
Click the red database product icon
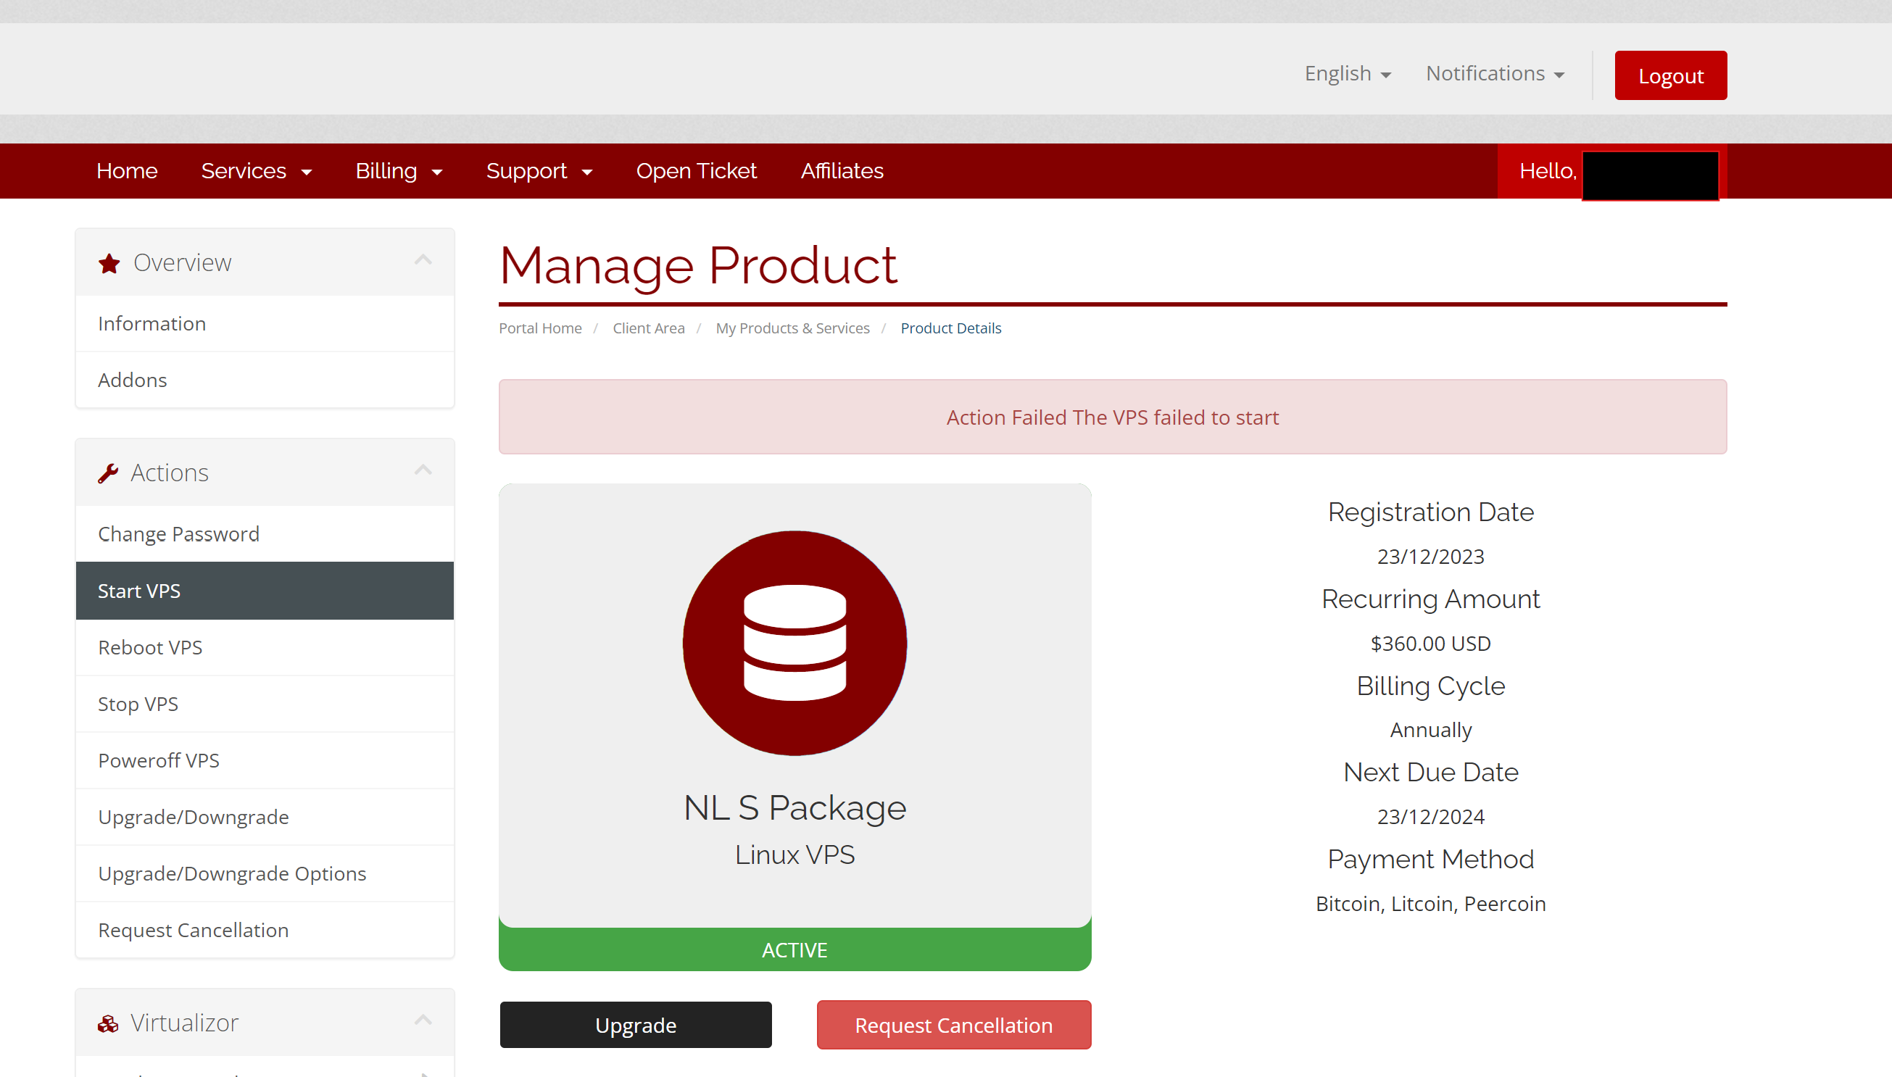pos(794,643)
